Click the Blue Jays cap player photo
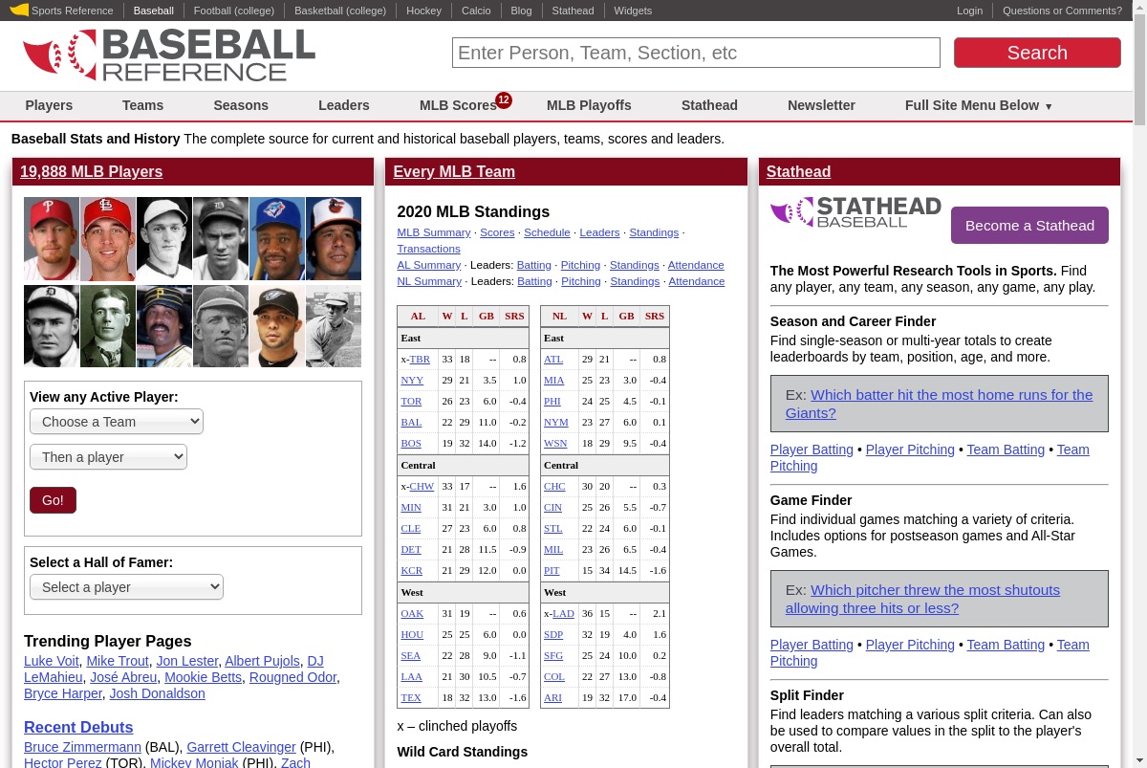The height and width of the screenshot is (768, 1147). (x=277, y=239)
